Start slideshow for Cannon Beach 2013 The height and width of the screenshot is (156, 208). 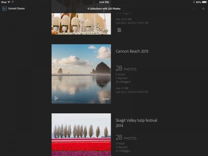coord(56,98)
